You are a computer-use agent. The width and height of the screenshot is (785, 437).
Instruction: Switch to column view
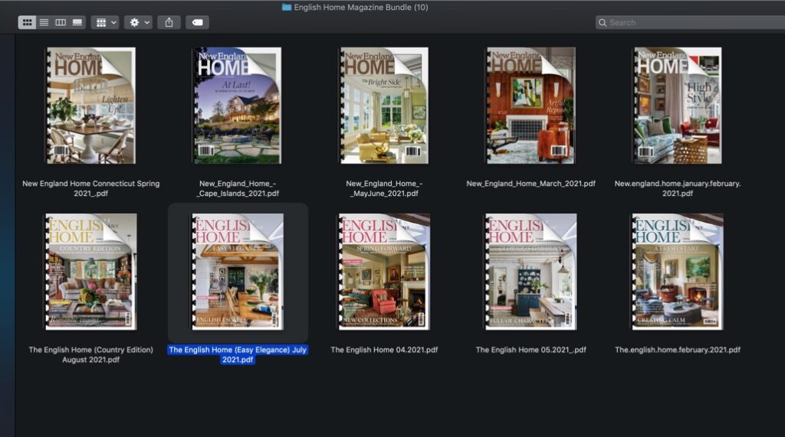click(x=61, y=22)
